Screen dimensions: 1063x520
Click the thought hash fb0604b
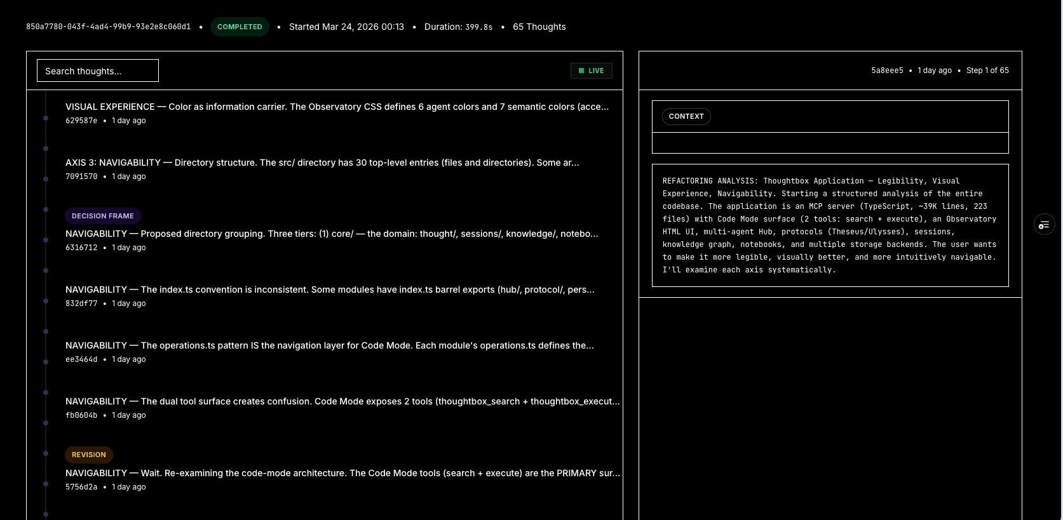click(81, 415)
